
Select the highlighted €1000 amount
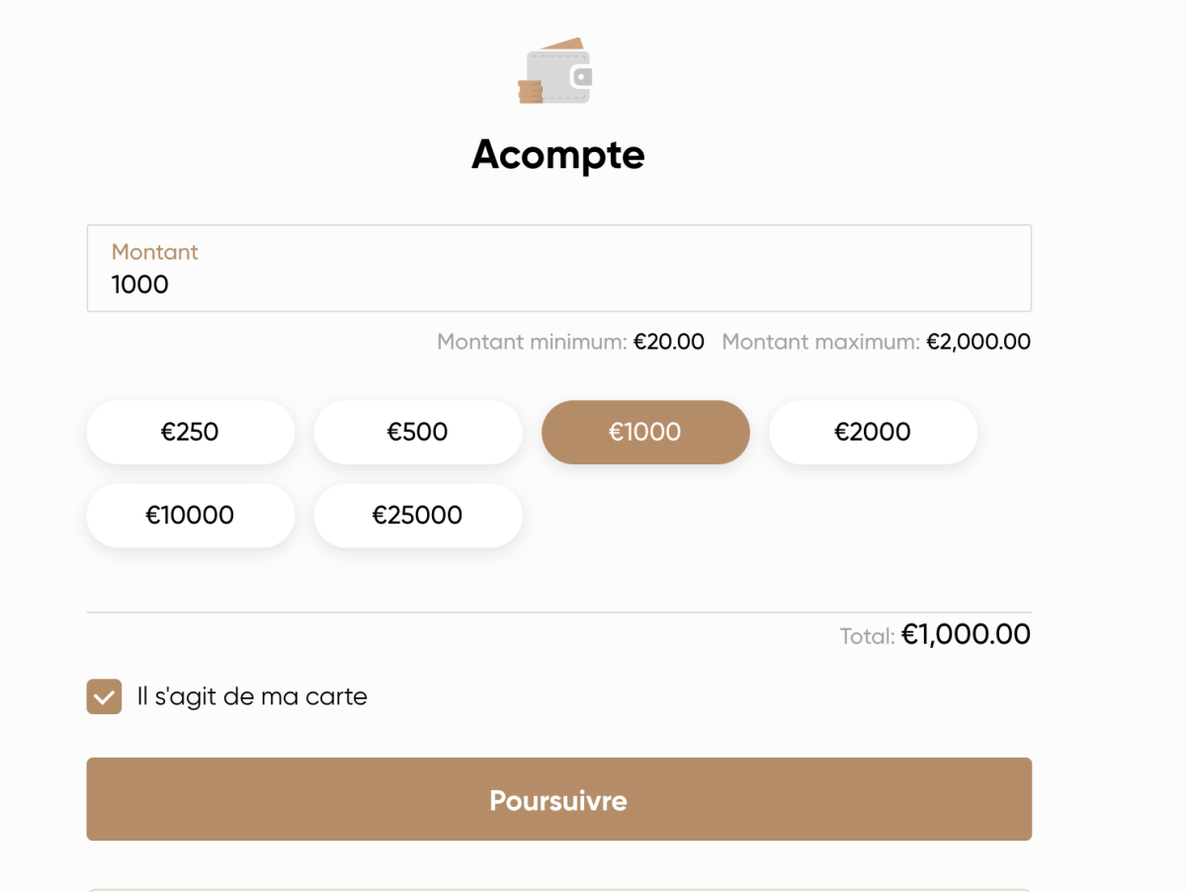[x=644, y=432]
